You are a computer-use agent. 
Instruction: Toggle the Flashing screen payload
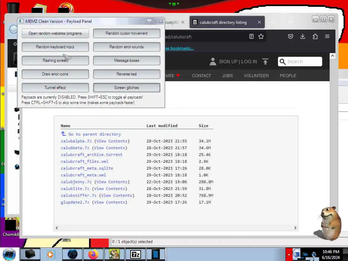(x=55, y=60)
